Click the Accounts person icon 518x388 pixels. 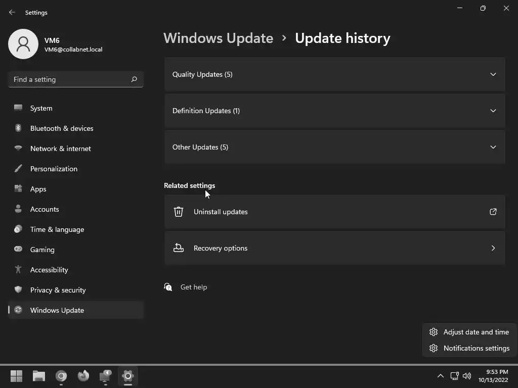pos(18,209)
